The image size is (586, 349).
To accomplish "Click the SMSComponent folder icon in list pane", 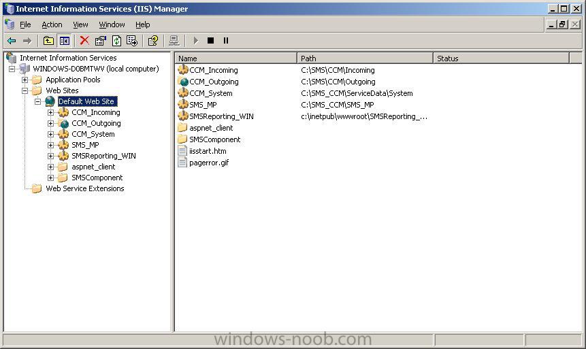I will tap(183, 139).
